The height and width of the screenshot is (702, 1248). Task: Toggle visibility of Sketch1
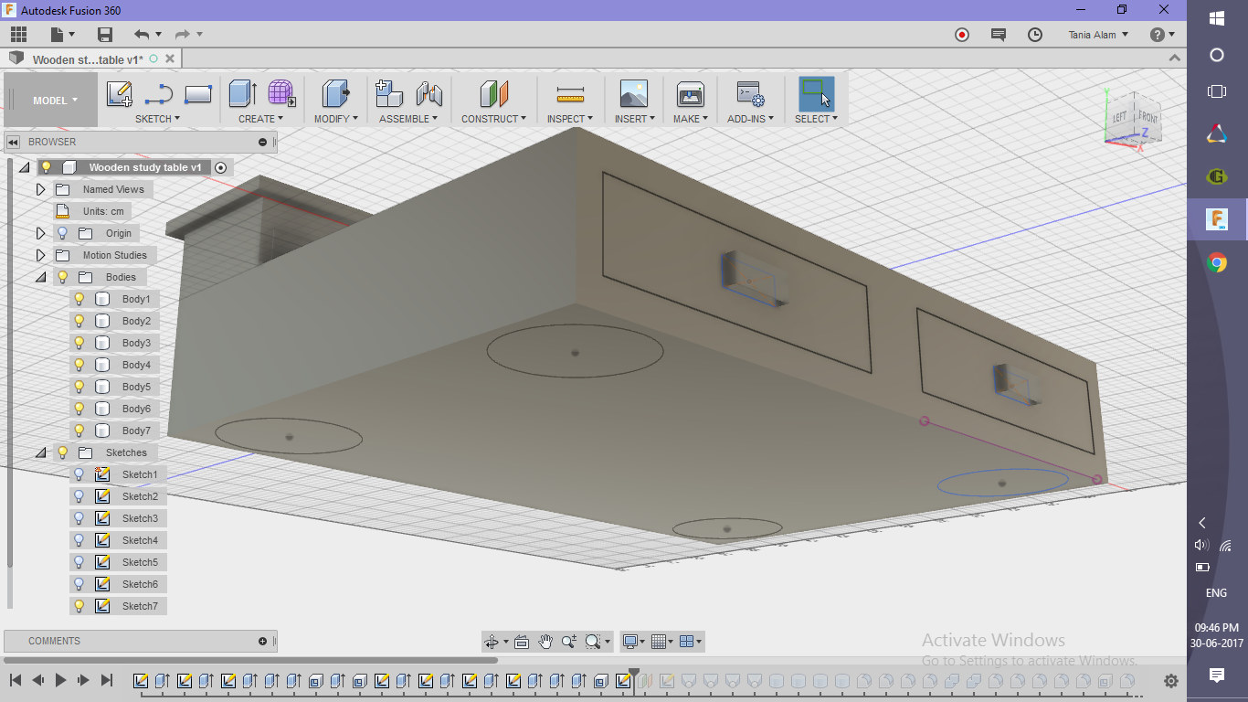79,474
